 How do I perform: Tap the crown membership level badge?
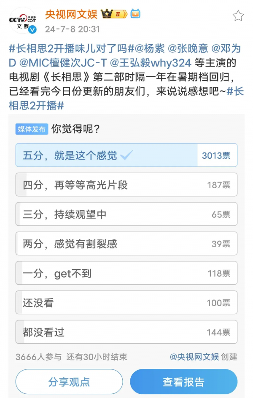point(113,14)
